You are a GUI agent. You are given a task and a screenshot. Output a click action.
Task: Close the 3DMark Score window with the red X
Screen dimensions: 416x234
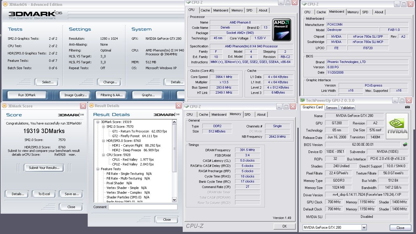[x=83, y=106]
